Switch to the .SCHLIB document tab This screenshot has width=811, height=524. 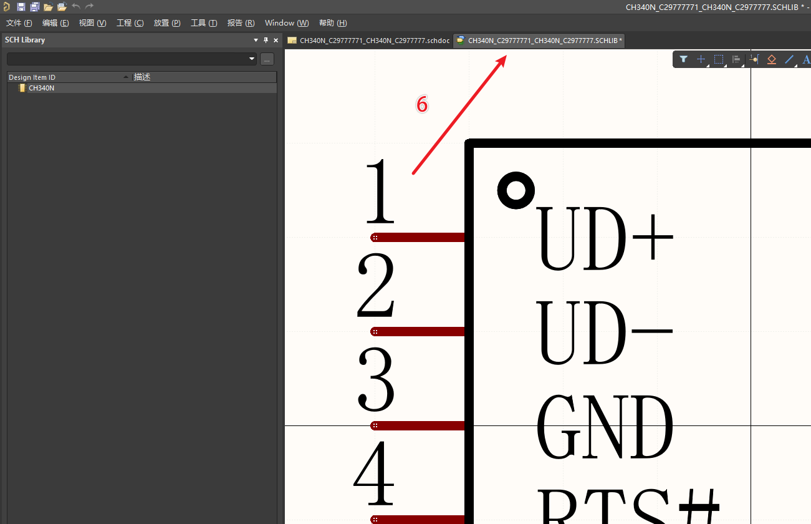click(540, 41)
